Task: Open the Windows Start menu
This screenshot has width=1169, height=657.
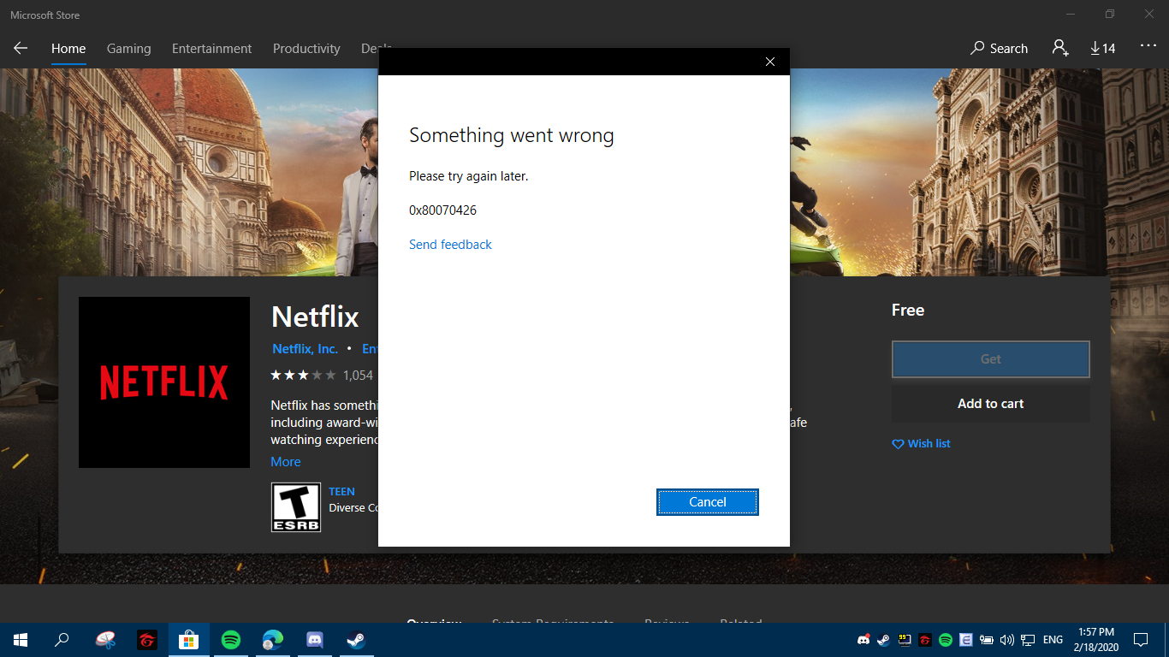Action: point(21,639)
